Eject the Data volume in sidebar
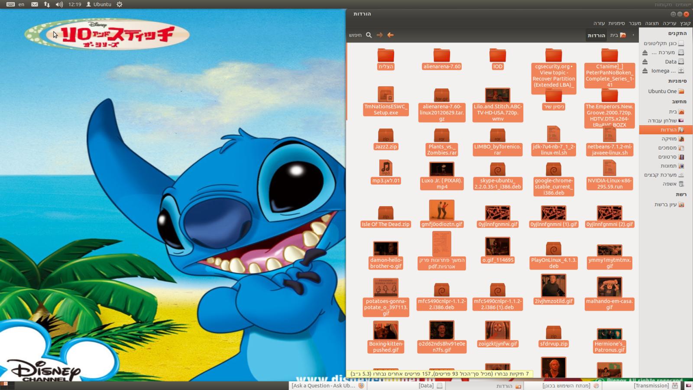This screenshot has width=693, height=390. point(645,62)
